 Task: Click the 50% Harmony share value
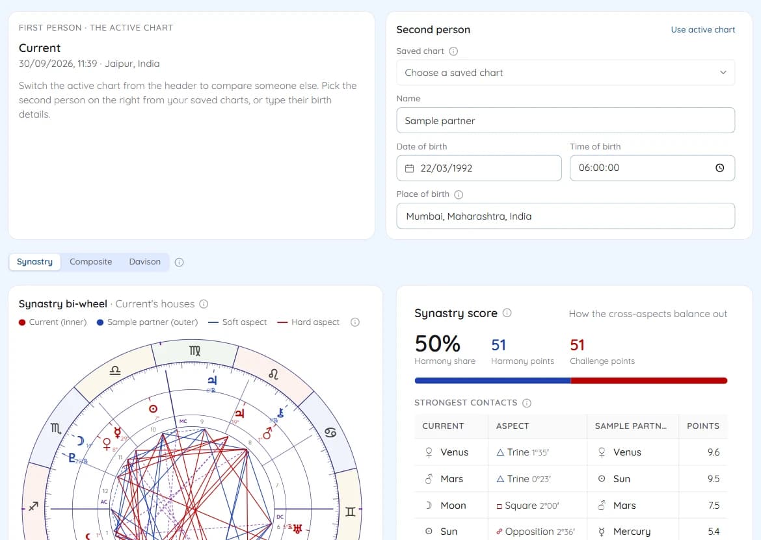(x=437, y=344)
